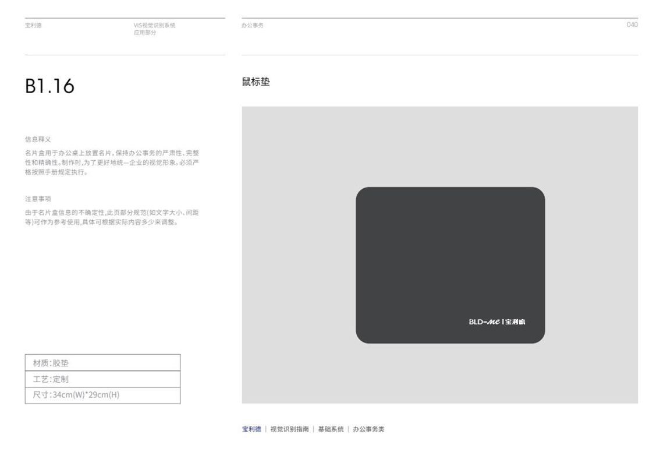
Task: Click the 办公事务 header label
Action: 253,26
